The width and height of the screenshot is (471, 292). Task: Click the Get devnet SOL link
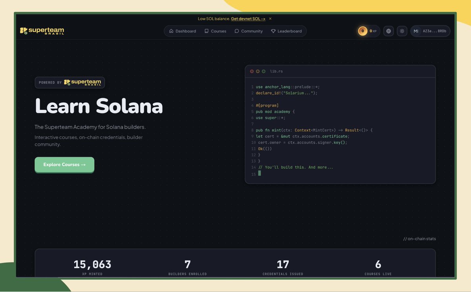click(248, 18)
